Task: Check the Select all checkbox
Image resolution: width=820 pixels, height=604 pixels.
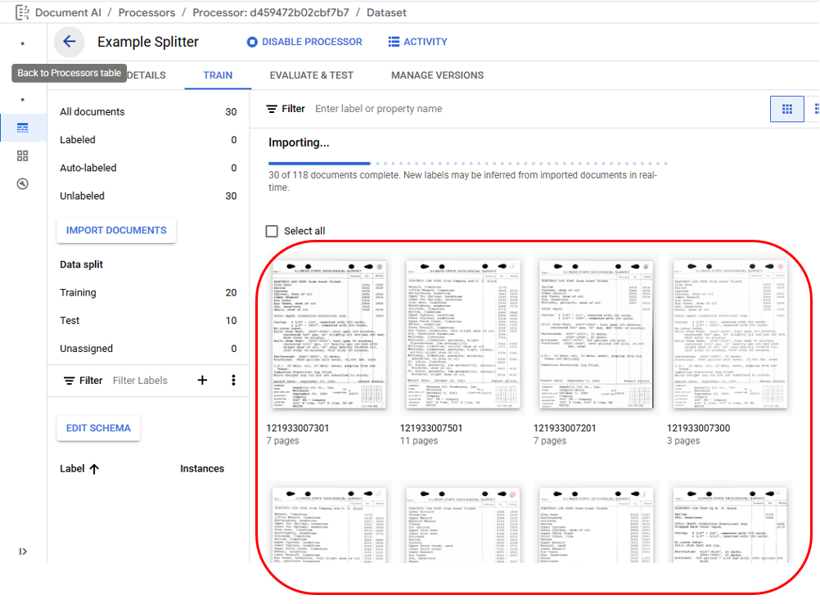Action: tap(272, 232)
